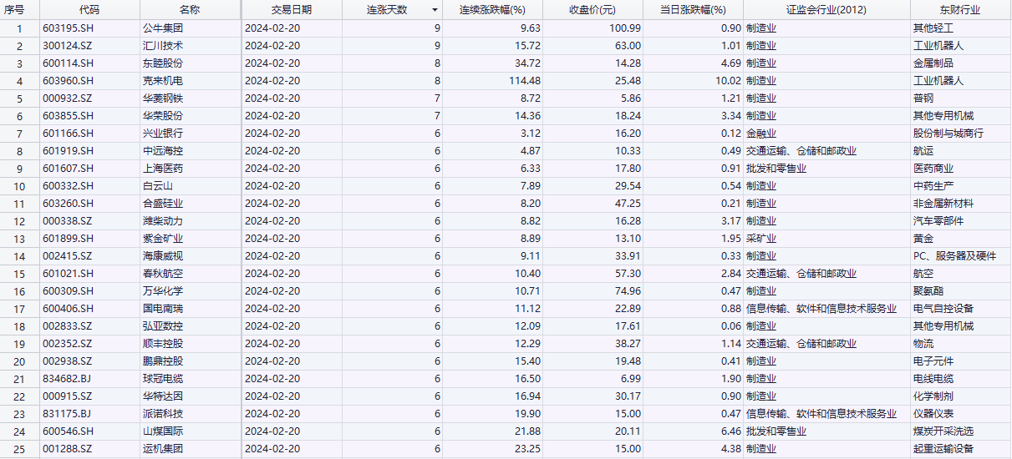
Task: Select the 证监会行业(2012) column header
Action: pyautogui.click(x=826, y=10)
